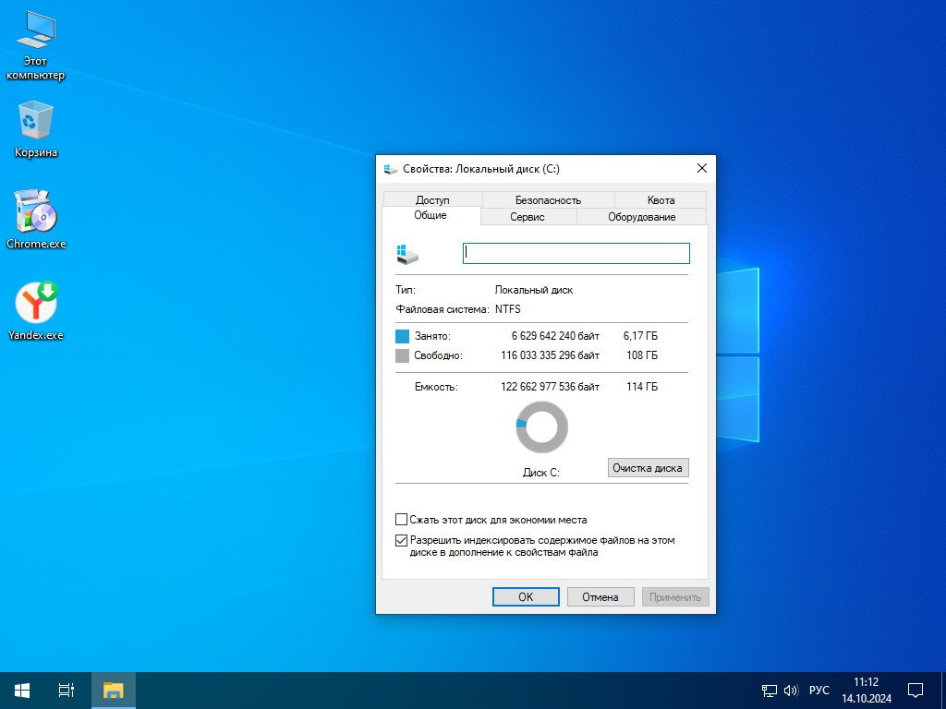The image size is (946, 709).
Task: Switch to the Доступ tab
Action: (431, 199)
